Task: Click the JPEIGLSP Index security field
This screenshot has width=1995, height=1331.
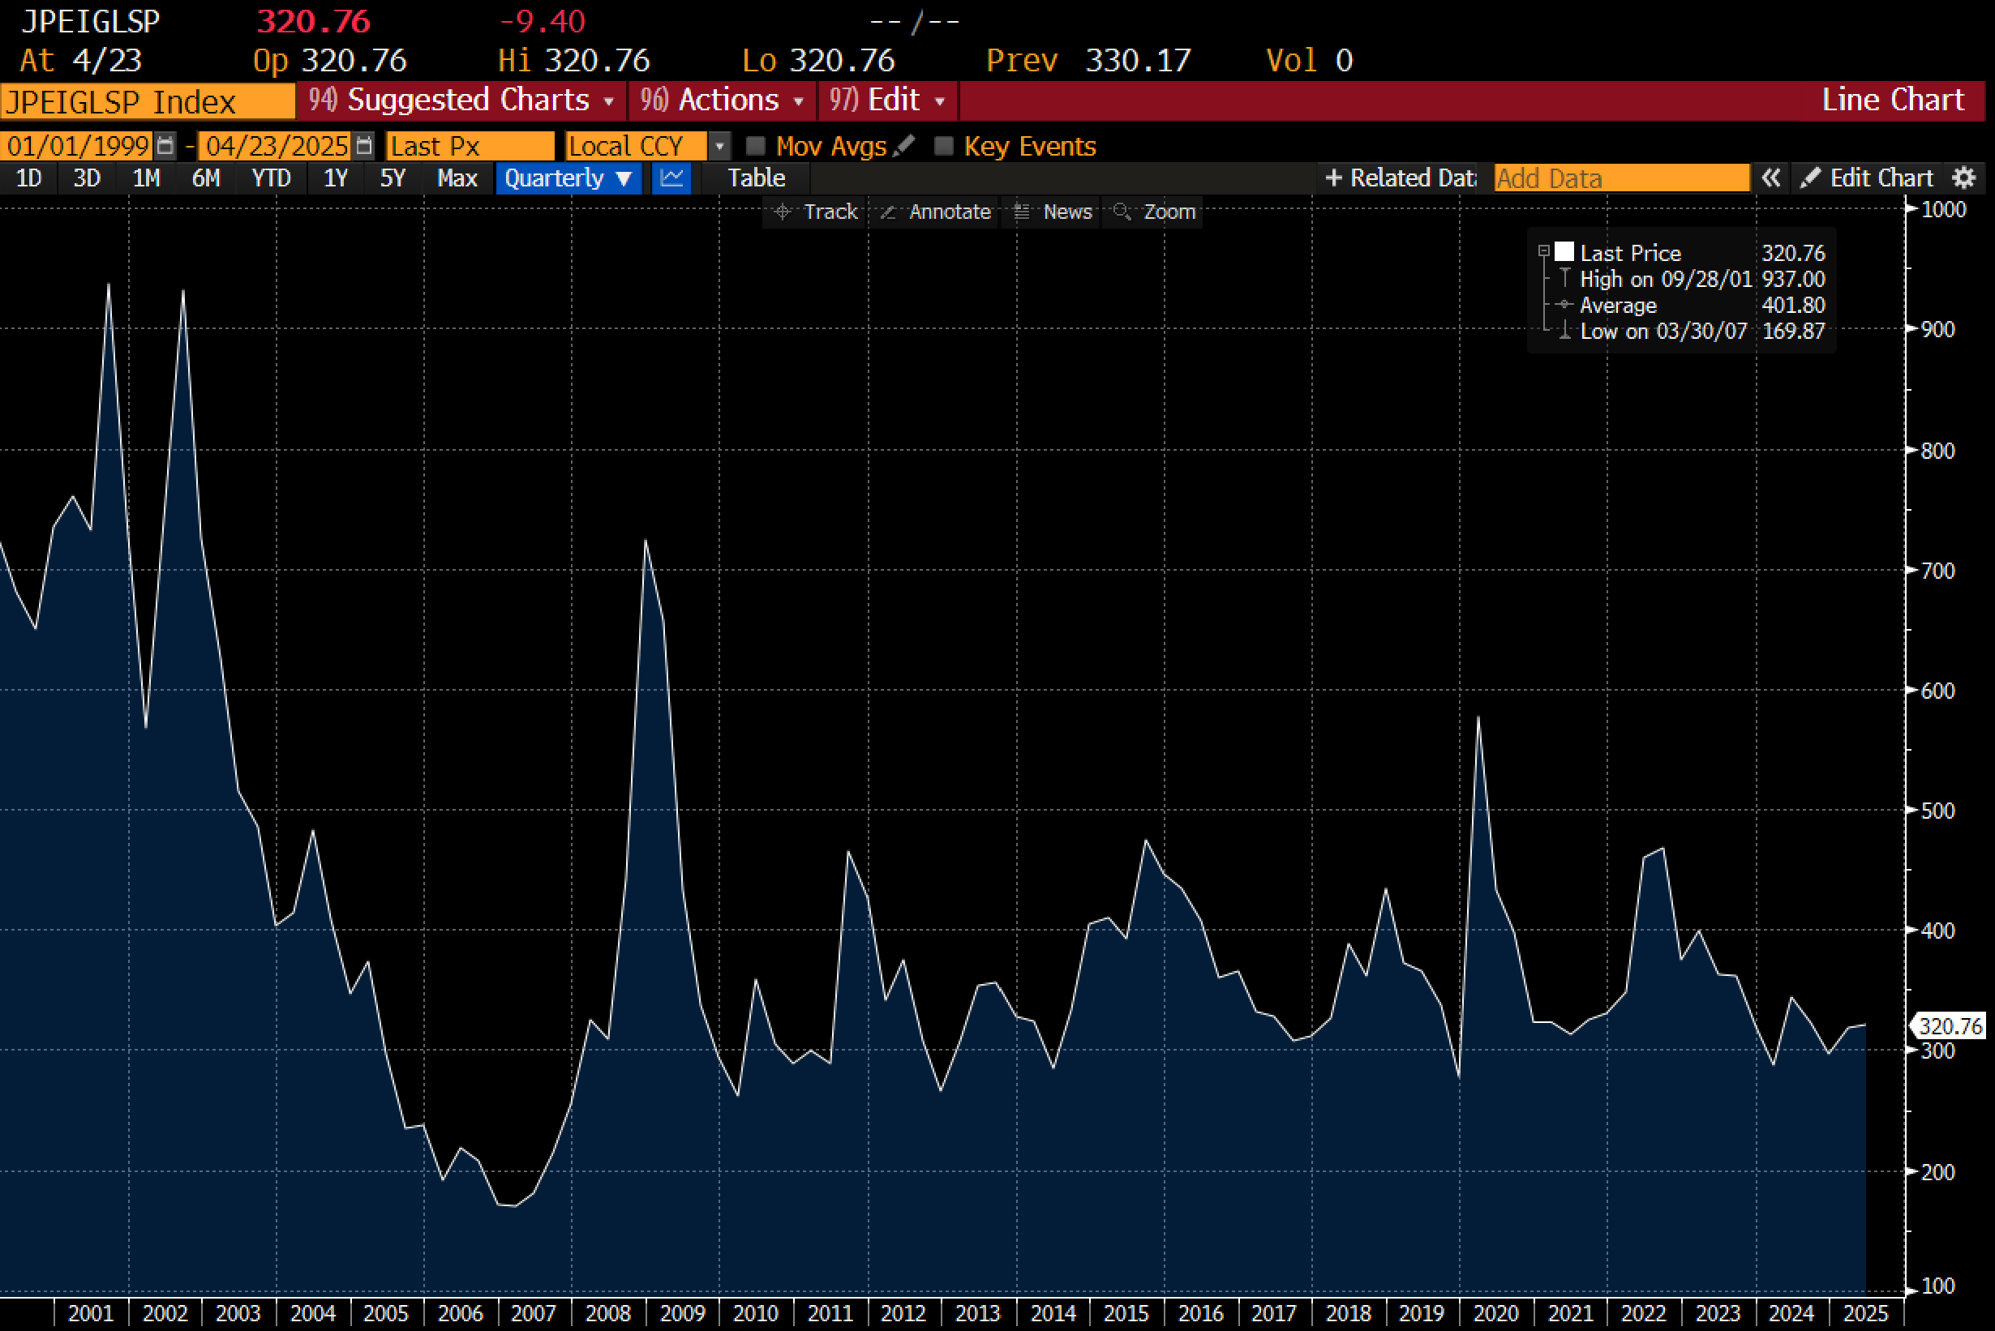Action: tap(148, 102)
